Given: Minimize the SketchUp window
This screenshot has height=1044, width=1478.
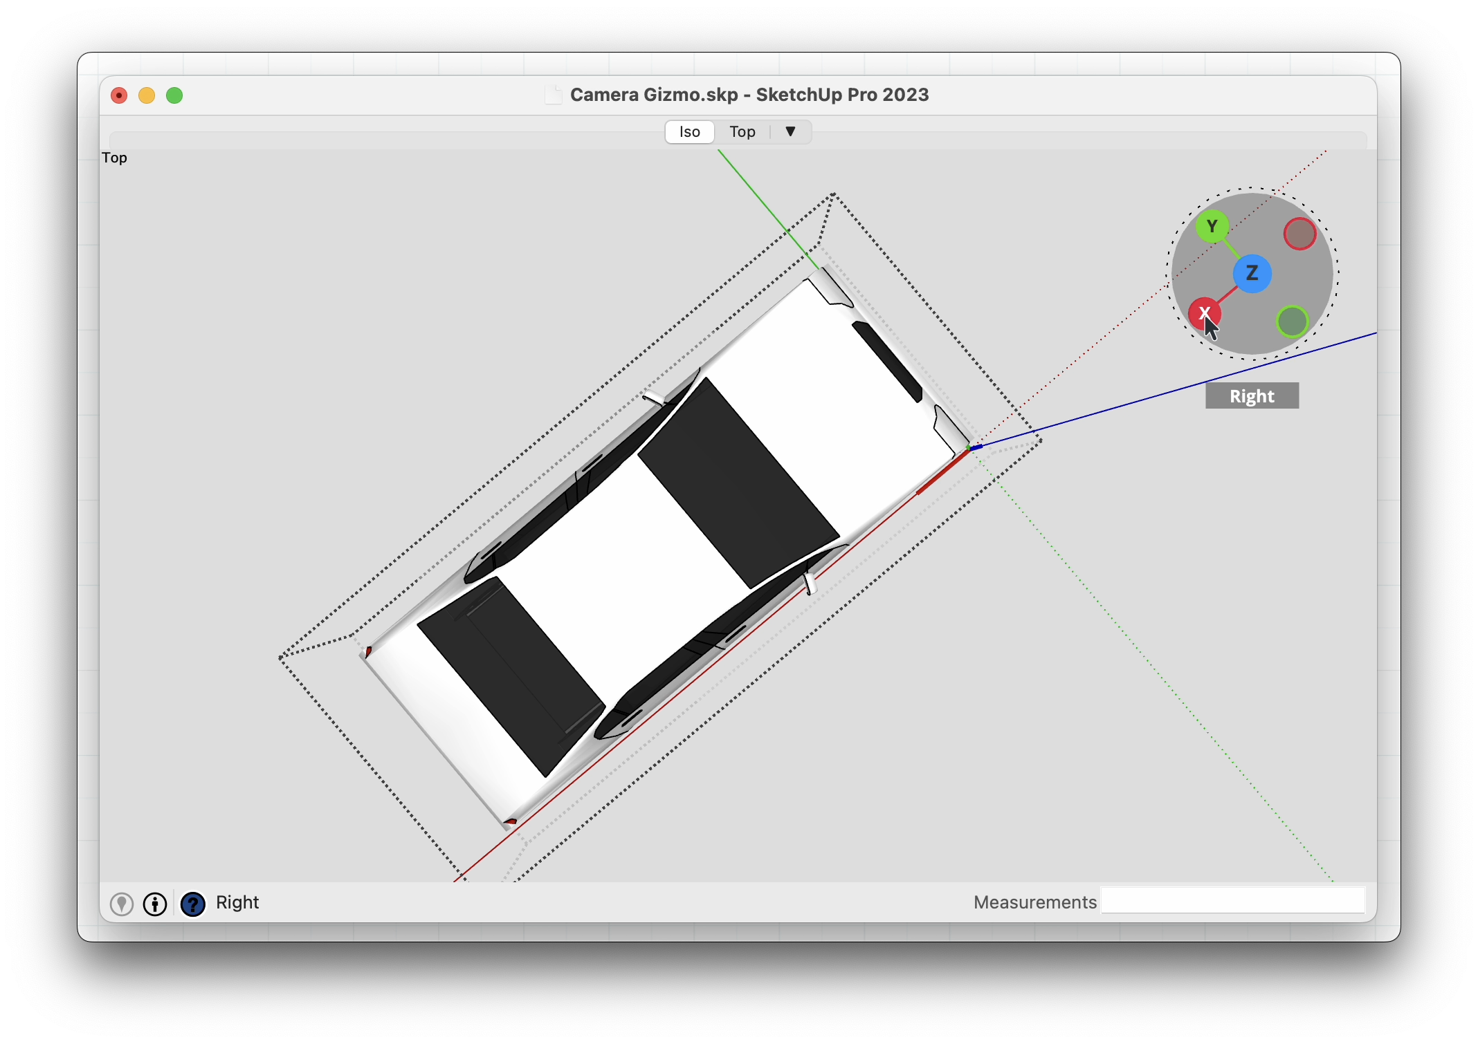Looking at the screenshot, I should pyautogui.click(x=147, y=95).
